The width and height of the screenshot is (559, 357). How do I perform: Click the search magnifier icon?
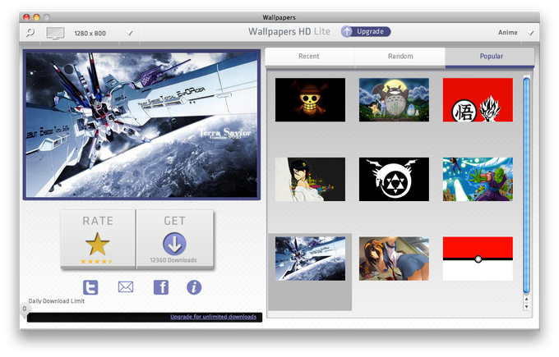pos(30,33)
